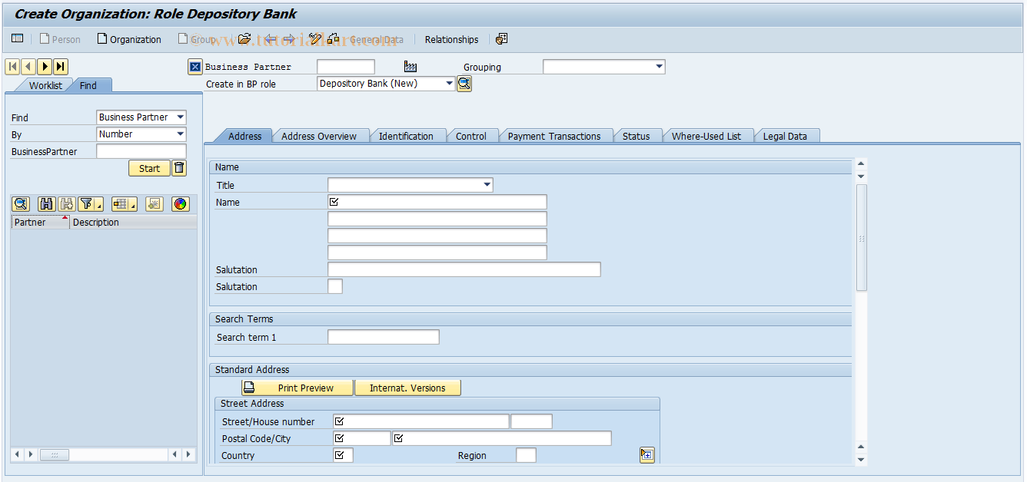Click the check icon left of General Data
Screen dimensions: 1027x482
coord(333,39)
